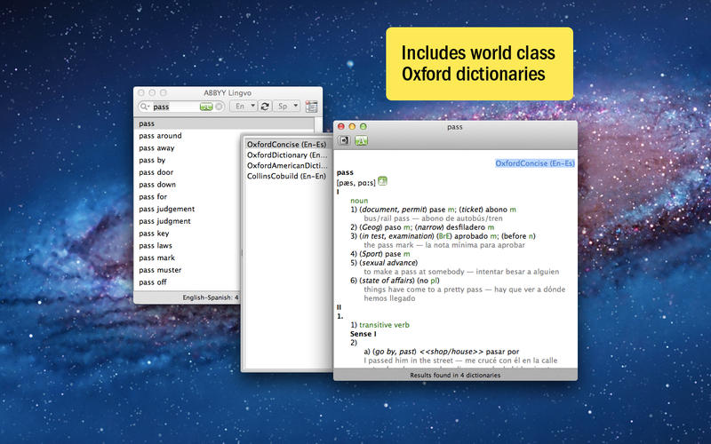
Task: Play pronunciation next to the phonetic transcription
Action: coord(382,182)
